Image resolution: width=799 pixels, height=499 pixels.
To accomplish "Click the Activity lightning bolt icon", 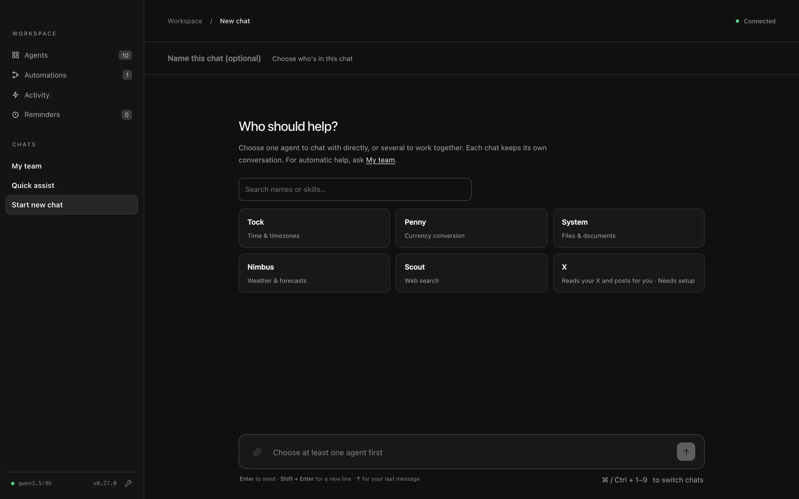I will 16,95.
